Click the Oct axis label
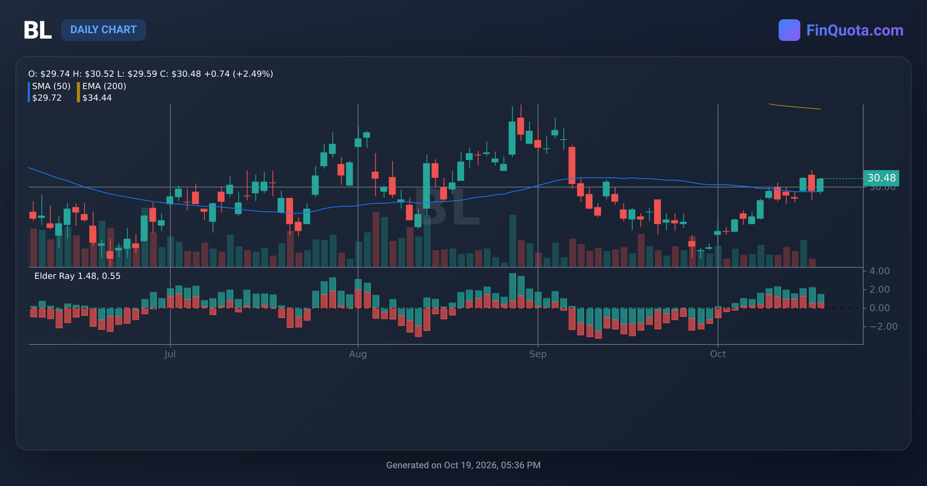Screen dimensions: 927x486 [x=718, y=354]
